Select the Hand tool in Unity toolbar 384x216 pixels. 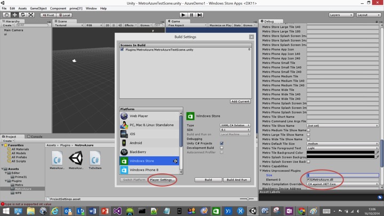7,15
